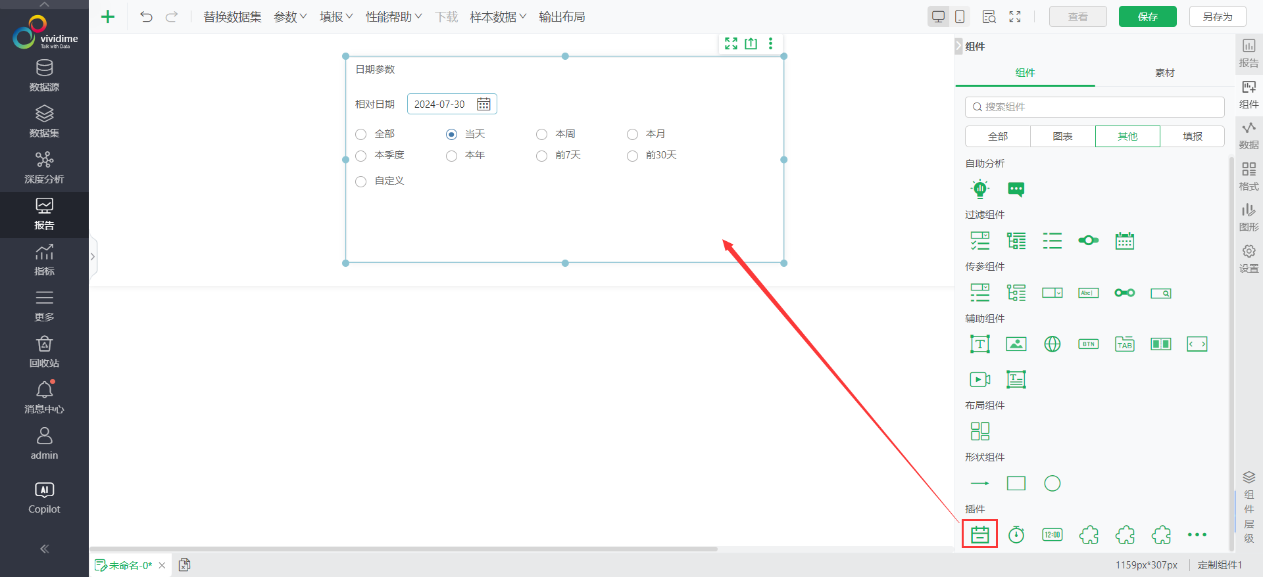The image size is (1263, 577).
Task: Redo the last action
Action: point(172,17)
